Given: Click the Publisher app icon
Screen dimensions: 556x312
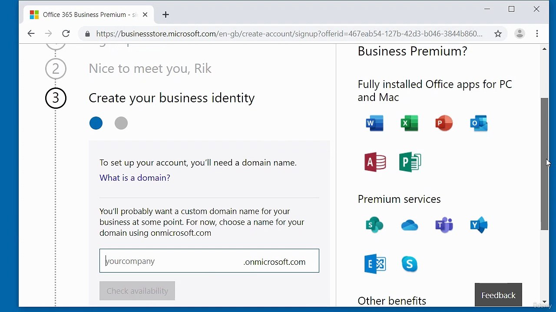Looking at the screenshot, I should pyautogui.click(x=410, y=162).
